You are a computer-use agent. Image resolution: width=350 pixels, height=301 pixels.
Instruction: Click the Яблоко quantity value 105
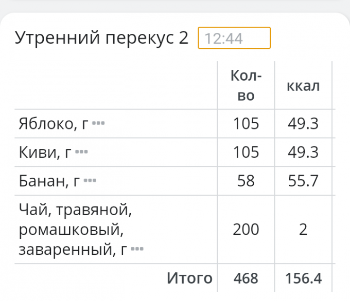pyautogui.click(x=246, y=124)
